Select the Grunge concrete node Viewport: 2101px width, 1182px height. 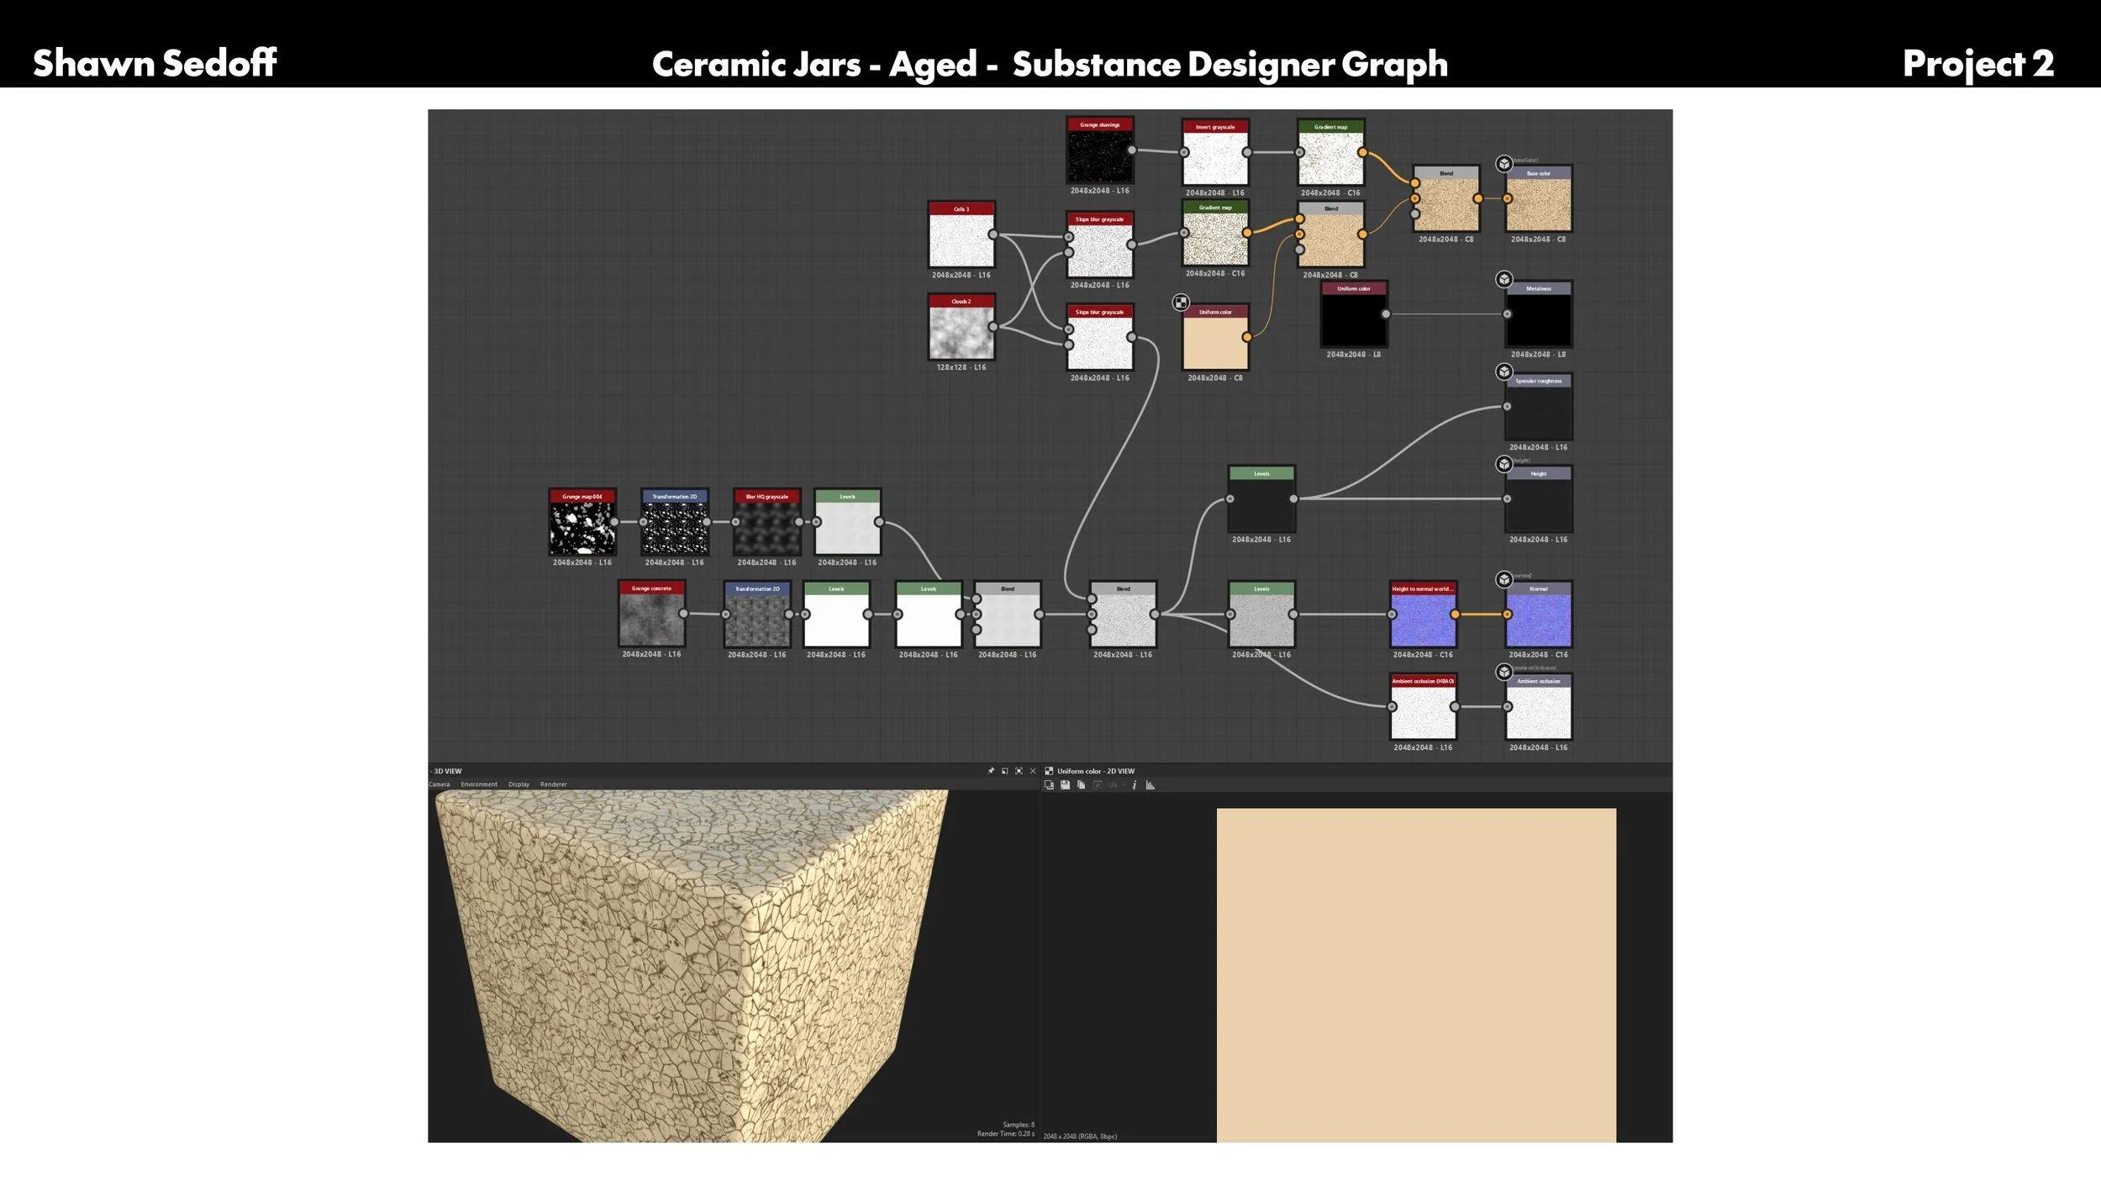click(x=651, y=614)
